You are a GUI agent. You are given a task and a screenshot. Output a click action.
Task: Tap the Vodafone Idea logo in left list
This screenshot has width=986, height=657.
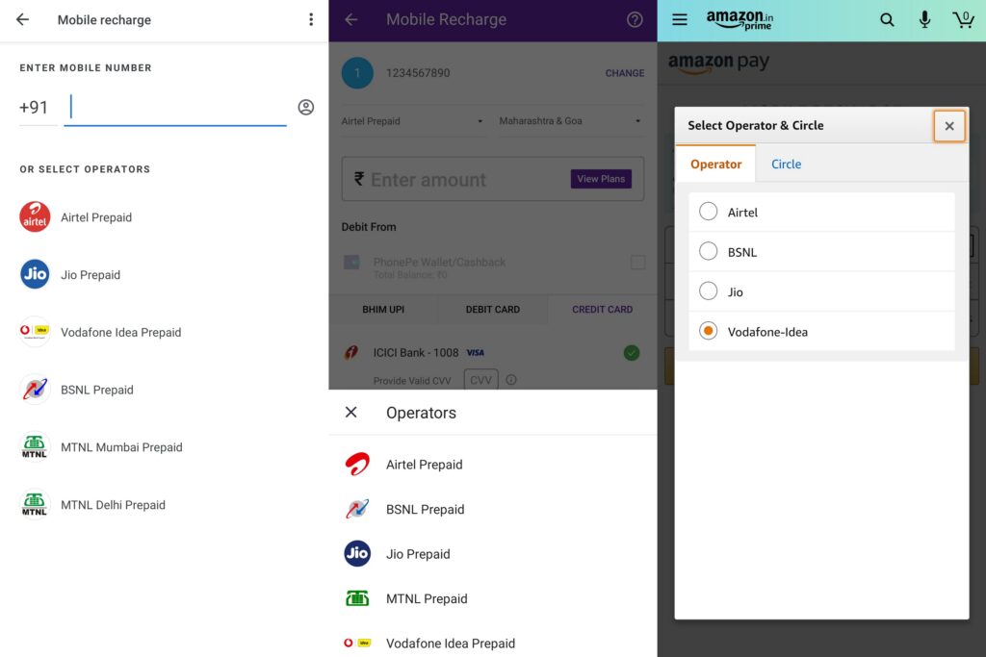coord(35,331)
